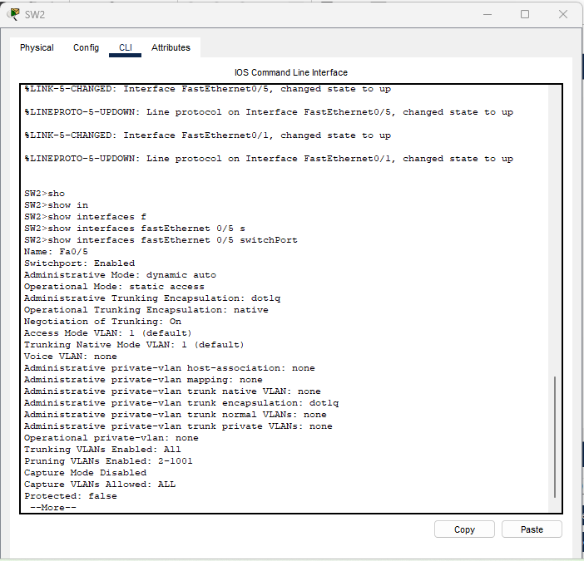Click the show interfaces fastEthernet 0/5 switchPort command
584x561 pixels.
pos(161,239)
